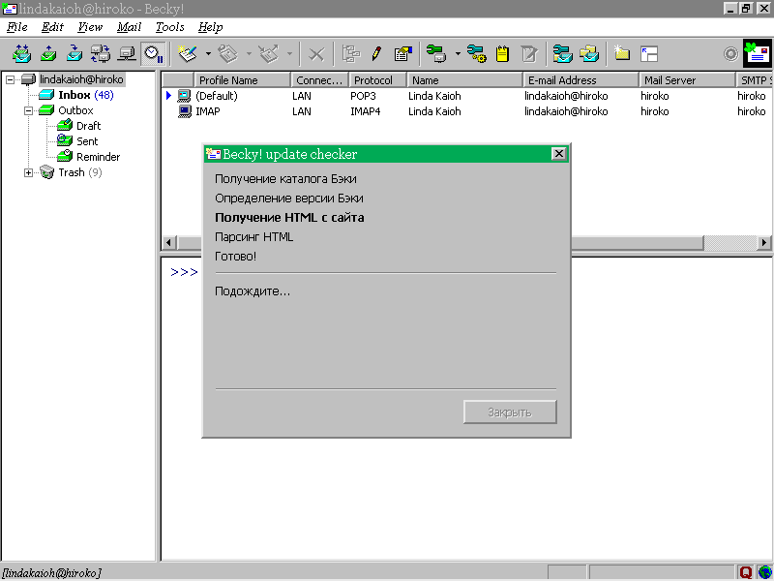Select the Draft folder

[x=88, y=126]
